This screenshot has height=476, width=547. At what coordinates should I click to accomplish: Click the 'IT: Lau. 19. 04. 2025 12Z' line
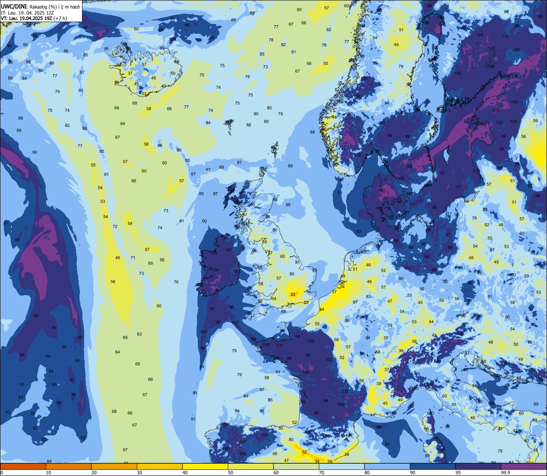[27, 12]
